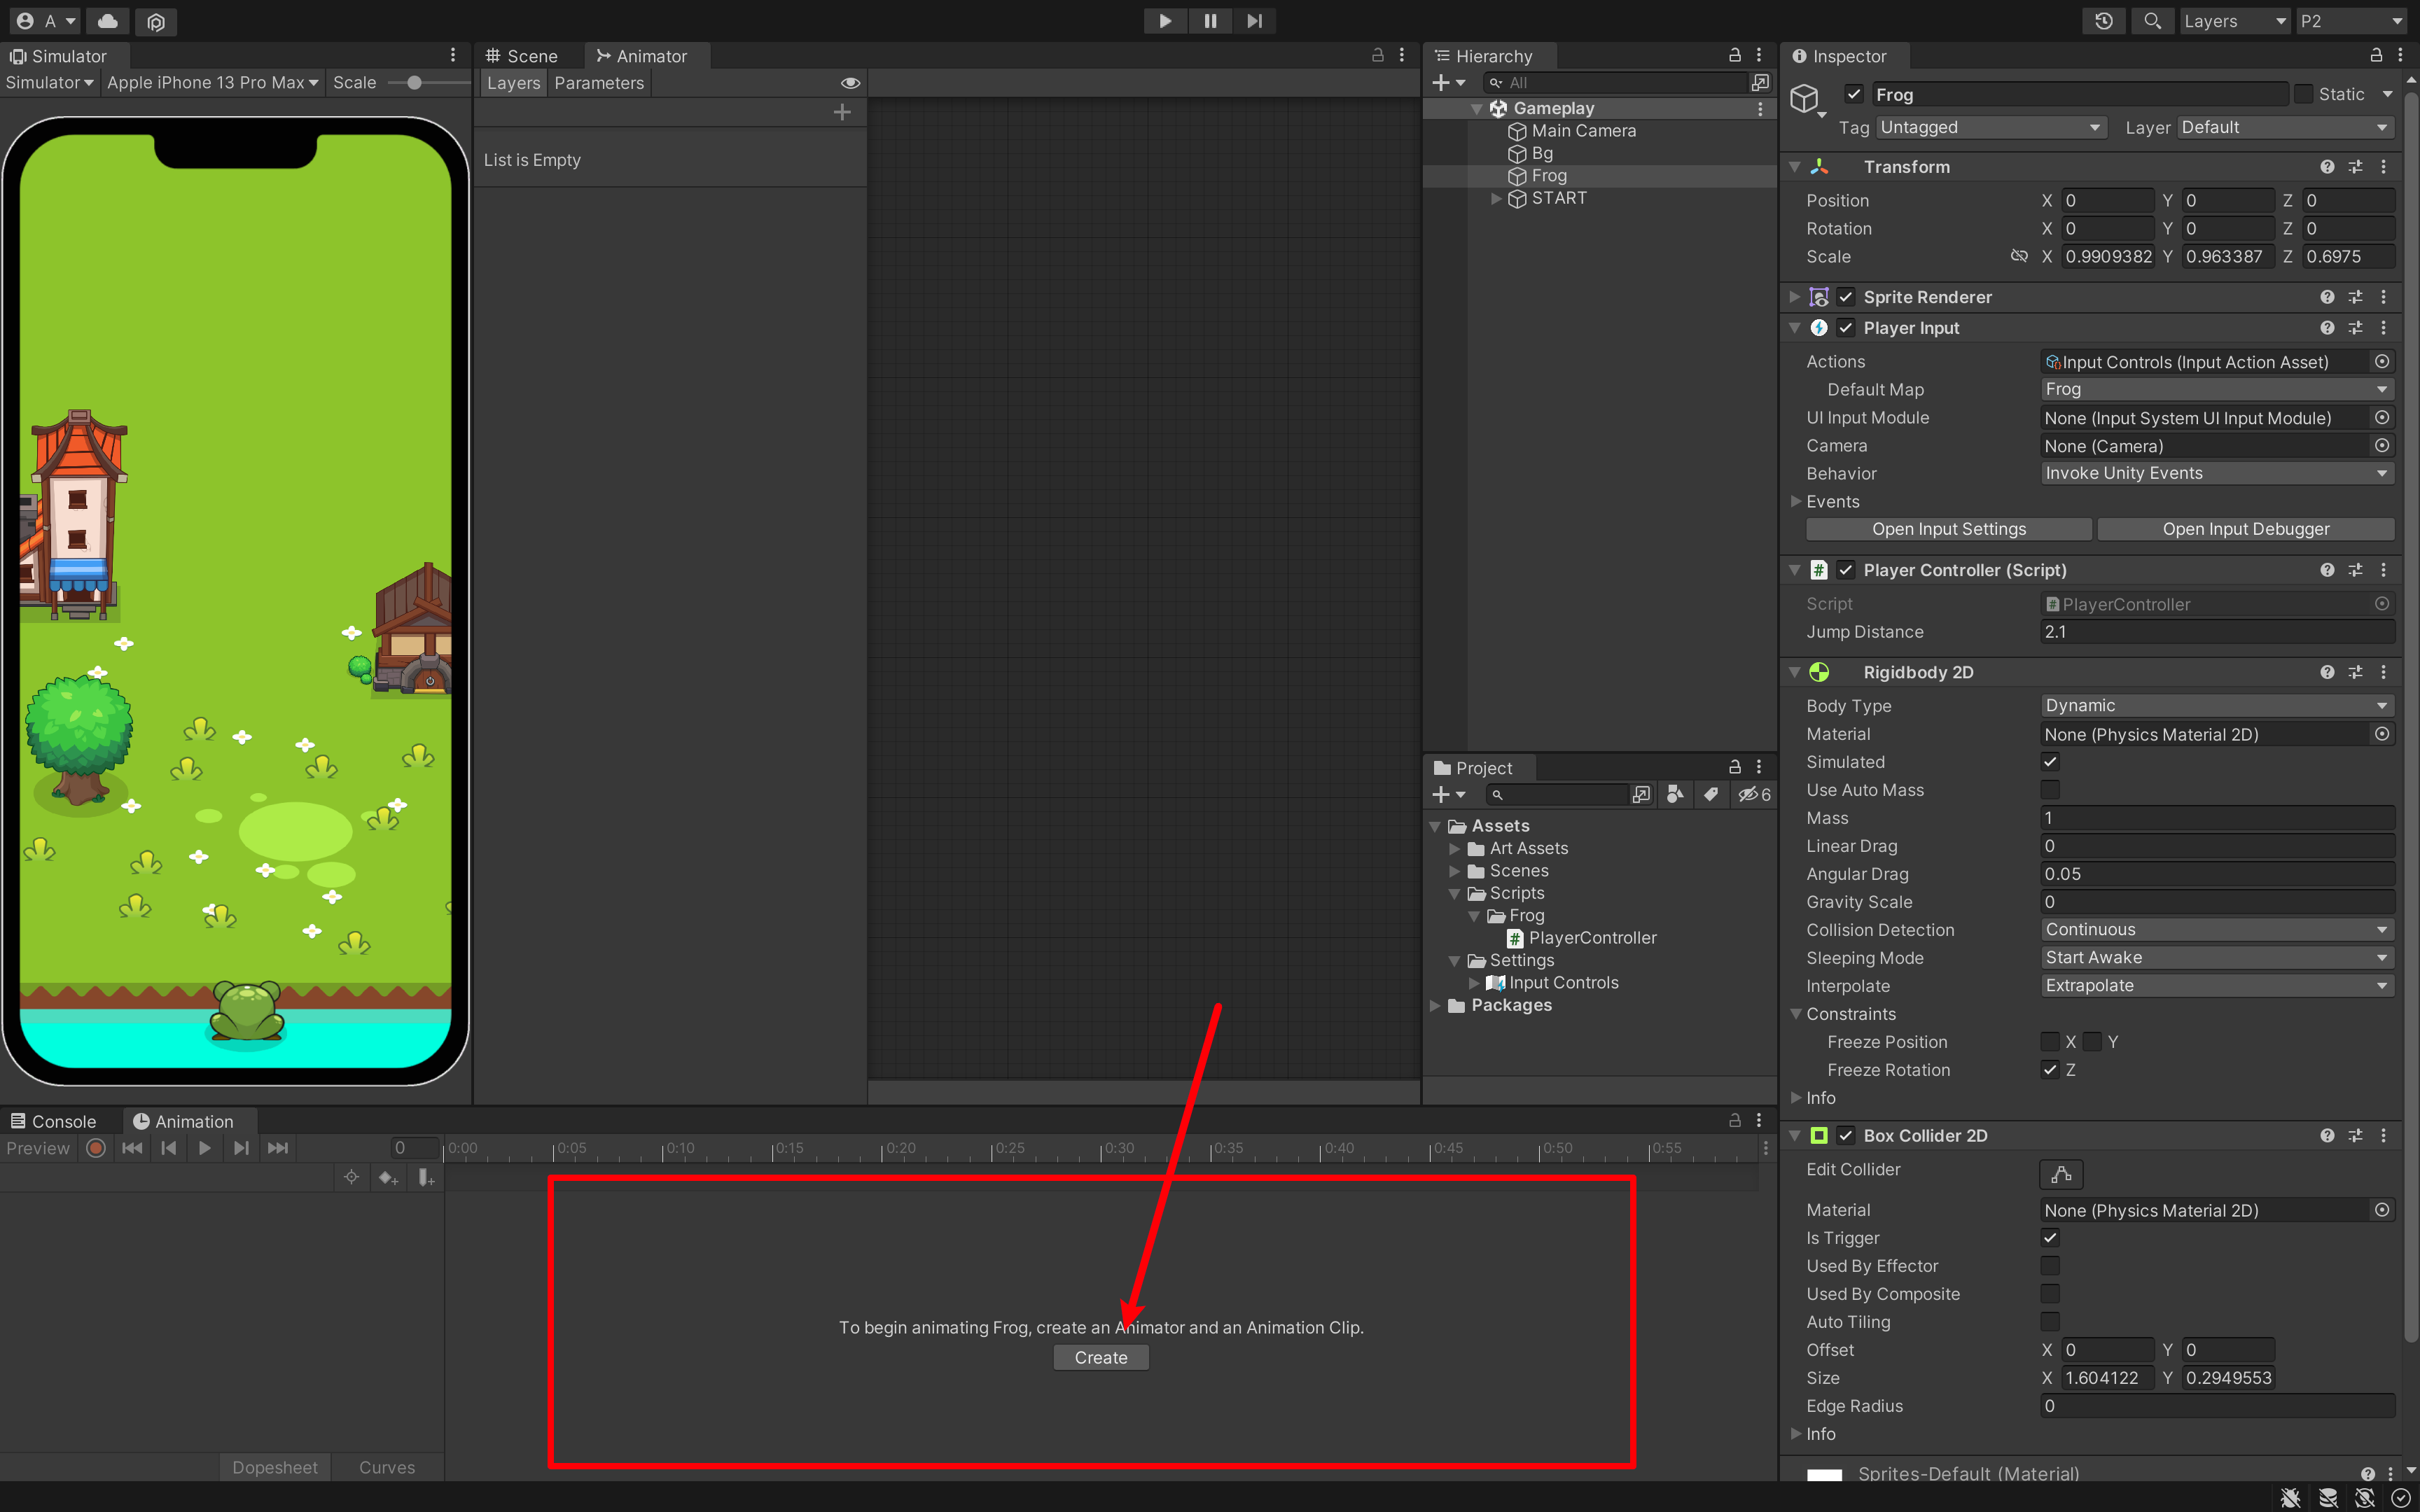2420x1512 pixels.
Task: Click Animation window play button
Action: click(205, 1148)
